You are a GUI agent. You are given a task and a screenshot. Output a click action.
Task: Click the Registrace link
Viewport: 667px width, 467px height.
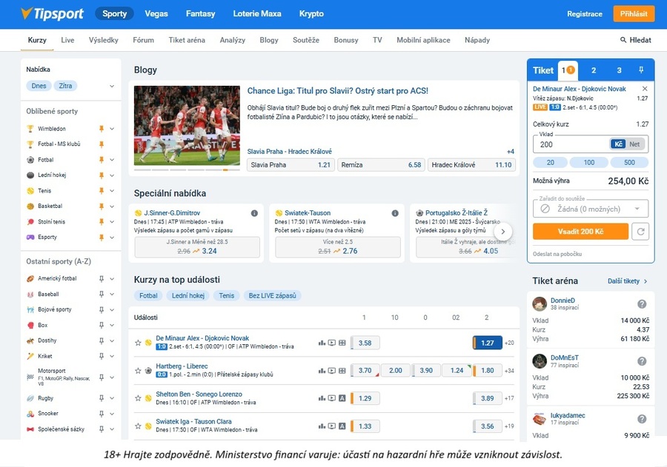[585, 13]
